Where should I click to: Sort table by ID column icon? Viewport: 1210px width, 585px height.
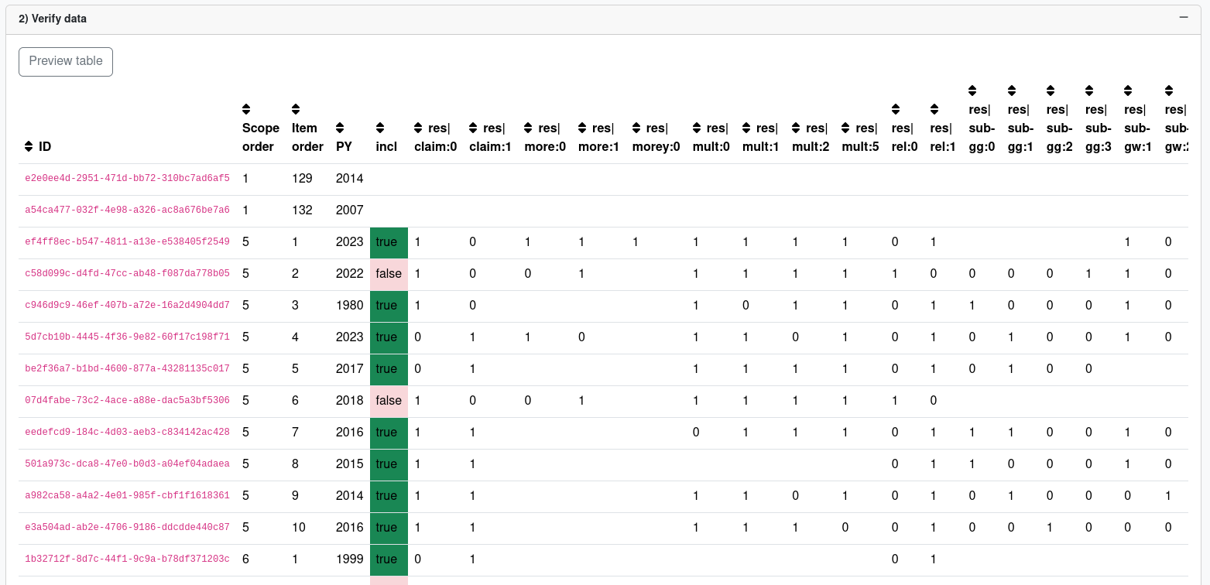pyautogui.click(x=29, y=146)
